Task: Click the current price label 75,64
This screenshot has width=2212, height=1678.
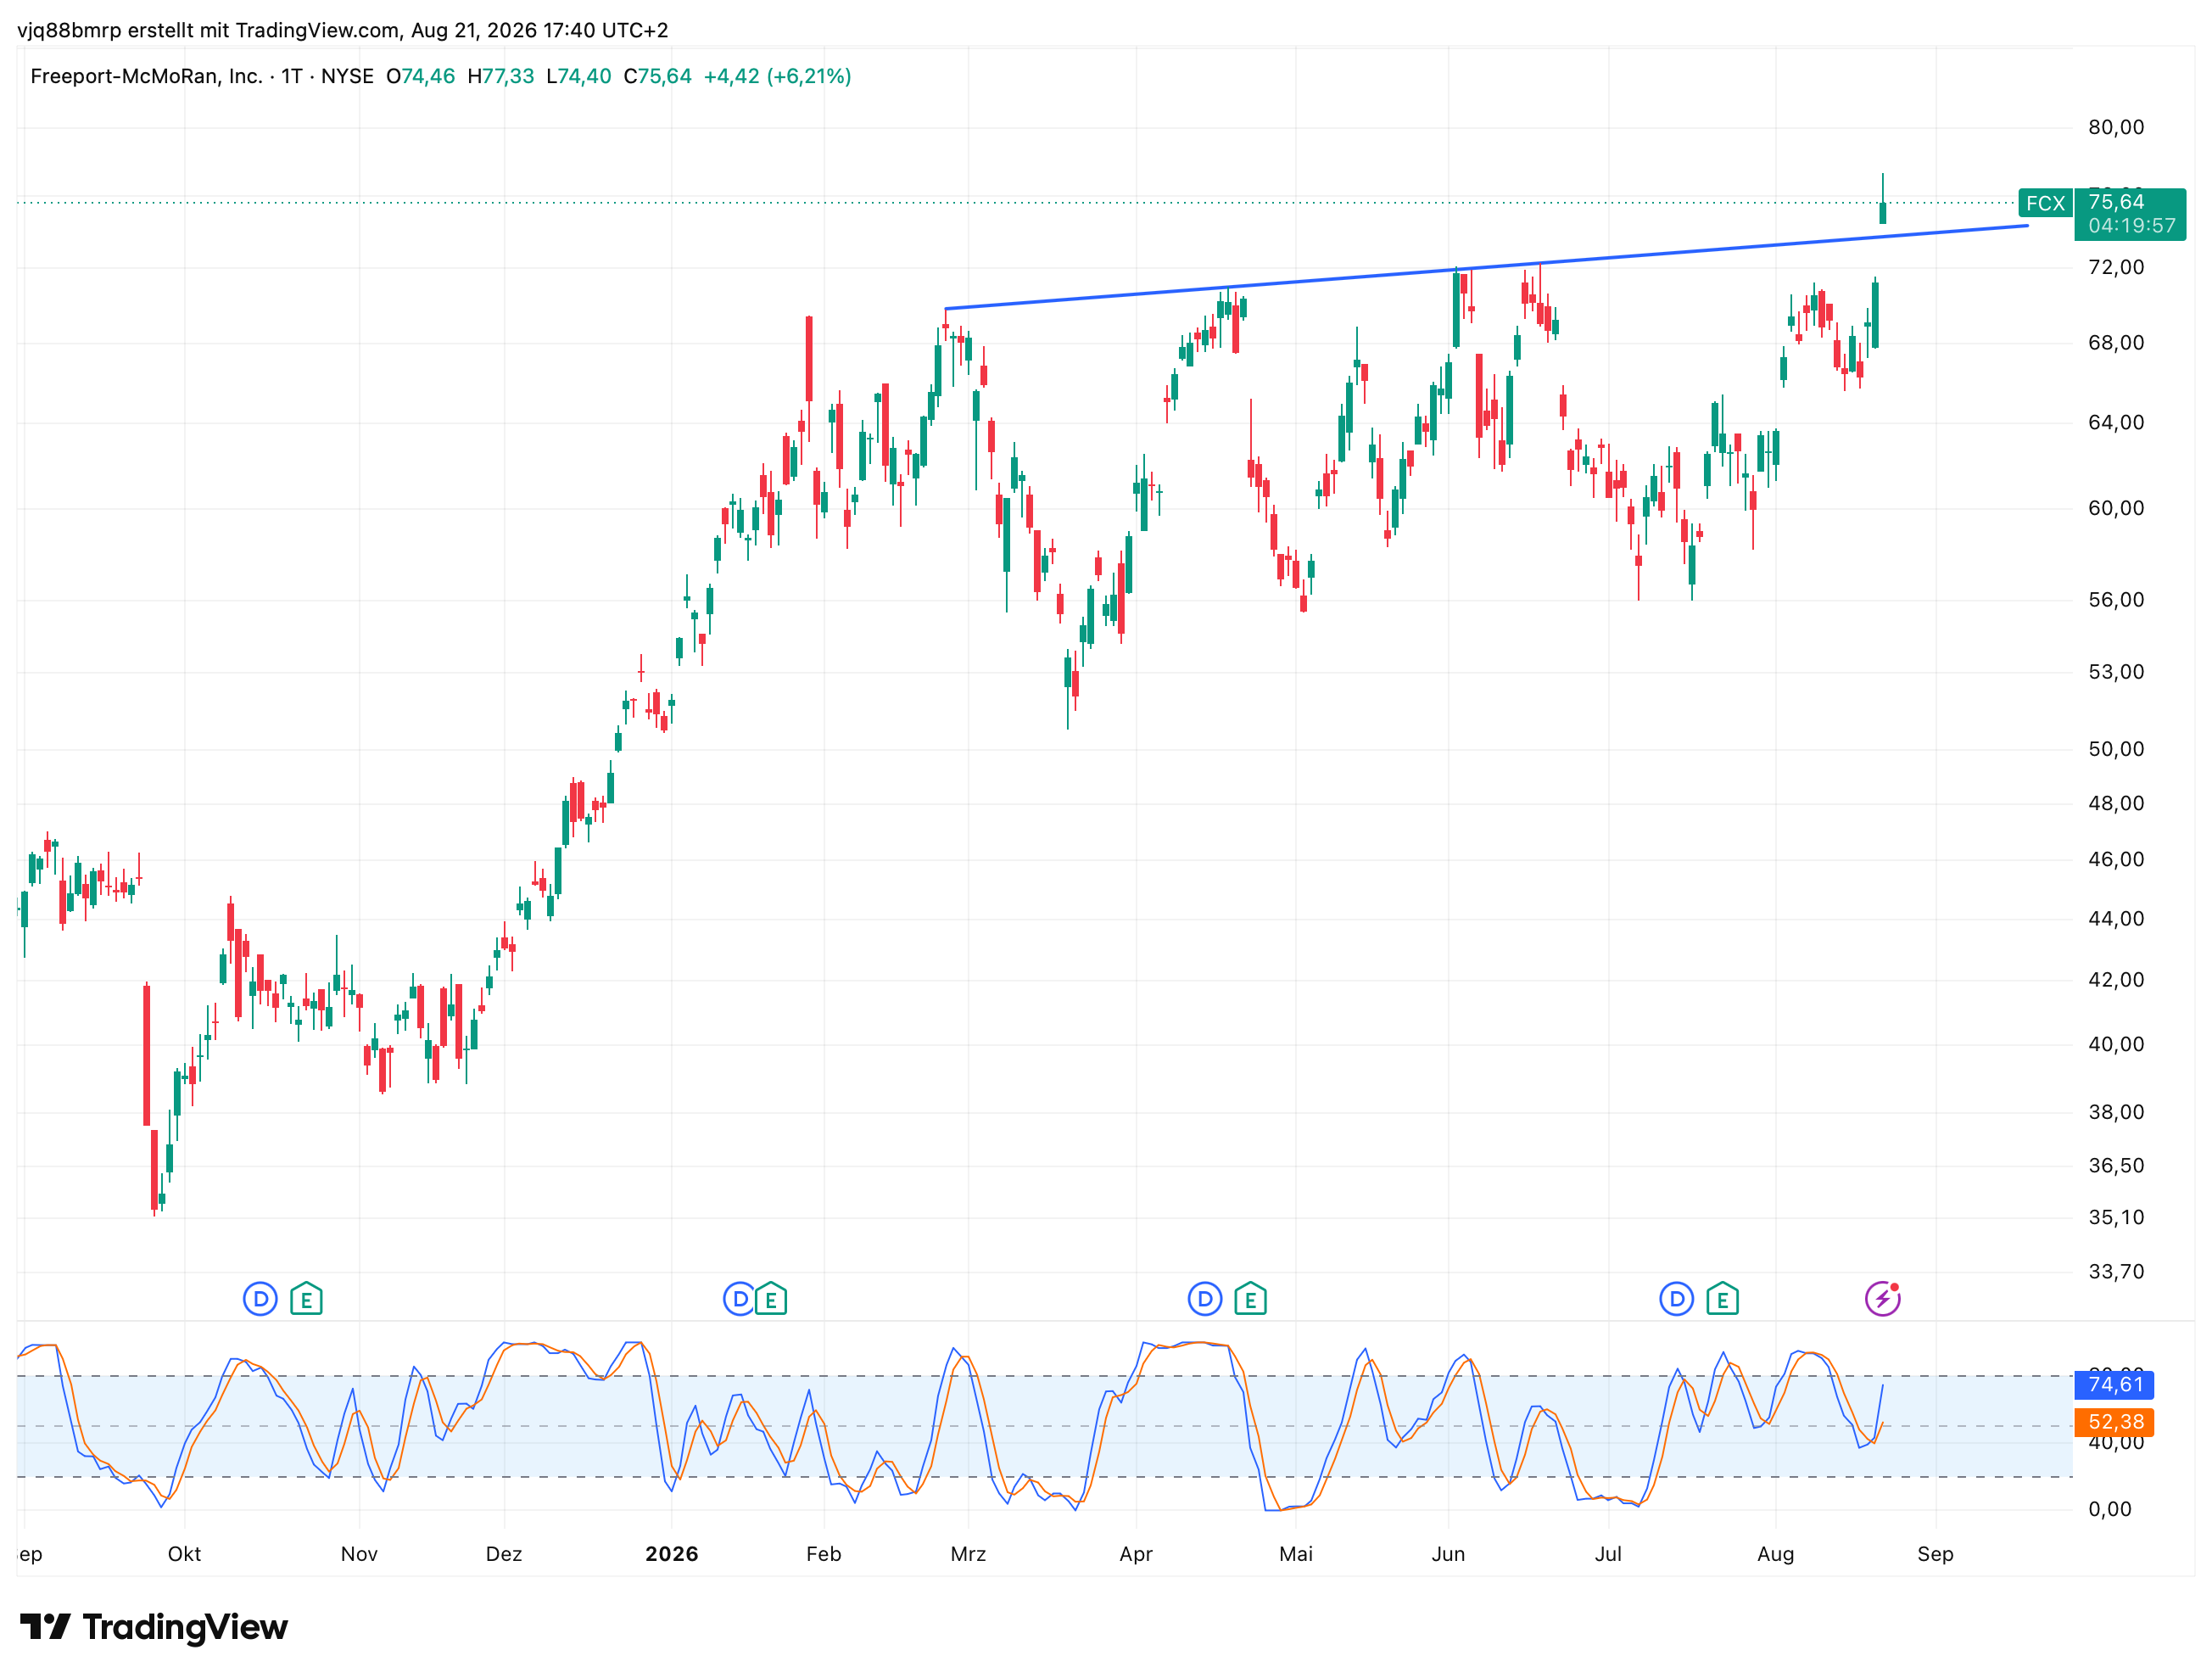Action: (x=2116, y=202)
